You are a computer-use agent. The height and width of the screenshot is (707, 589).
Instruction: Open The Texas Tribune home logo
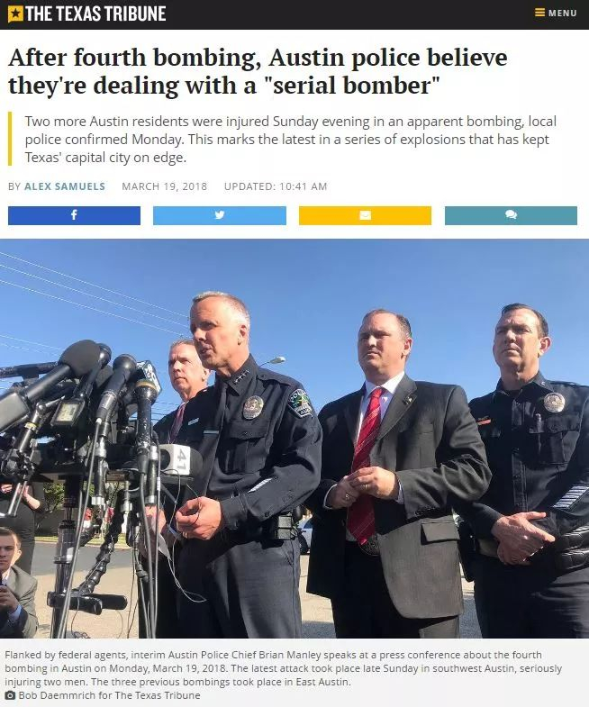[87, 14]
